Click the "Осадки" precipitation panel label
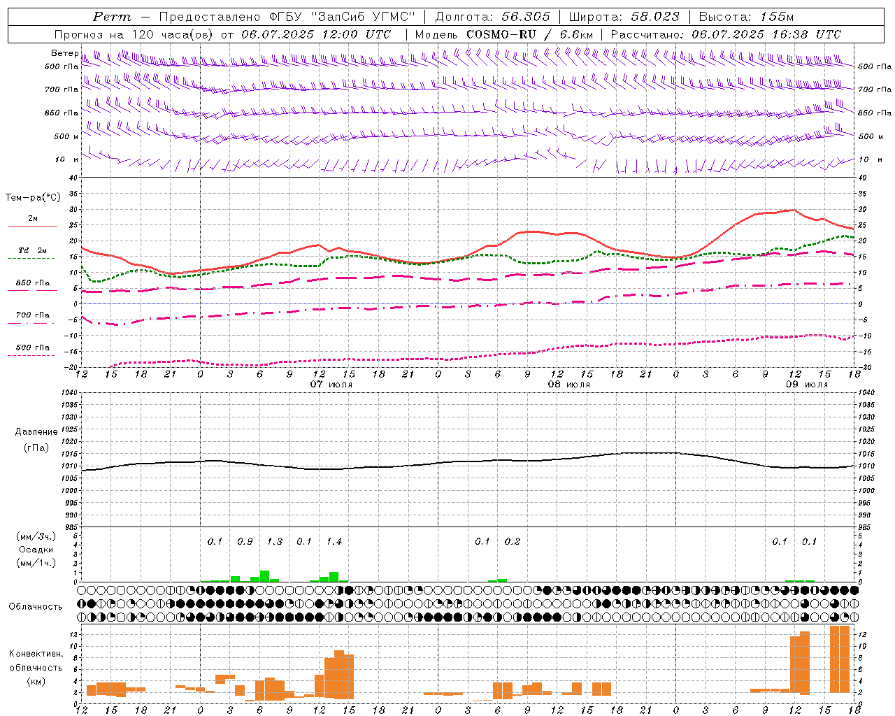This screenshot has height=716, width=895. [36, 550]
